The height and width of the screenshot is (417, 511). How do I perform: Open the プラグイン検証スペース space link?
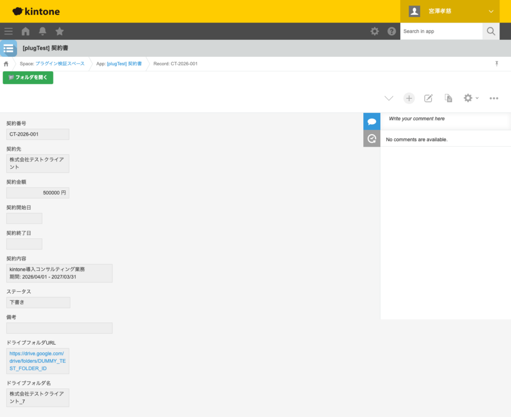tap(60, 64)
